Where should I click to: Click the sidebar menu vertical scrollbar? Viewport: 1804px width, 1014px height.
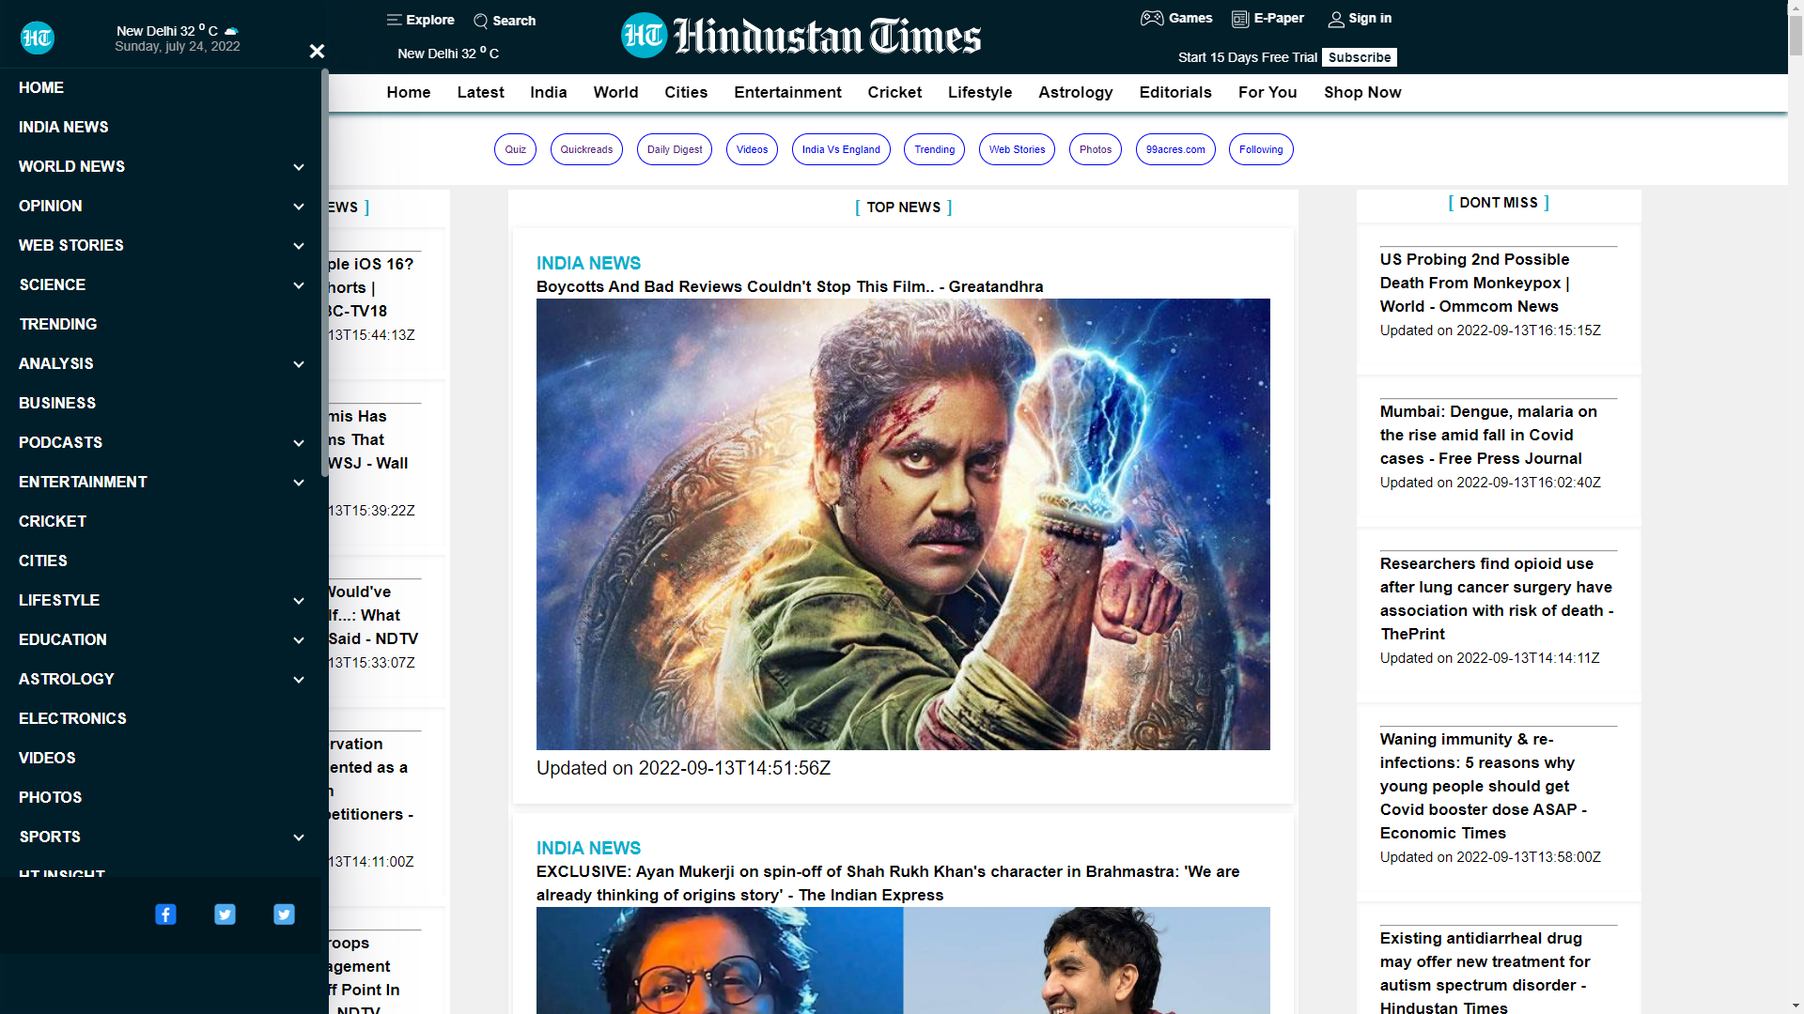325,272
